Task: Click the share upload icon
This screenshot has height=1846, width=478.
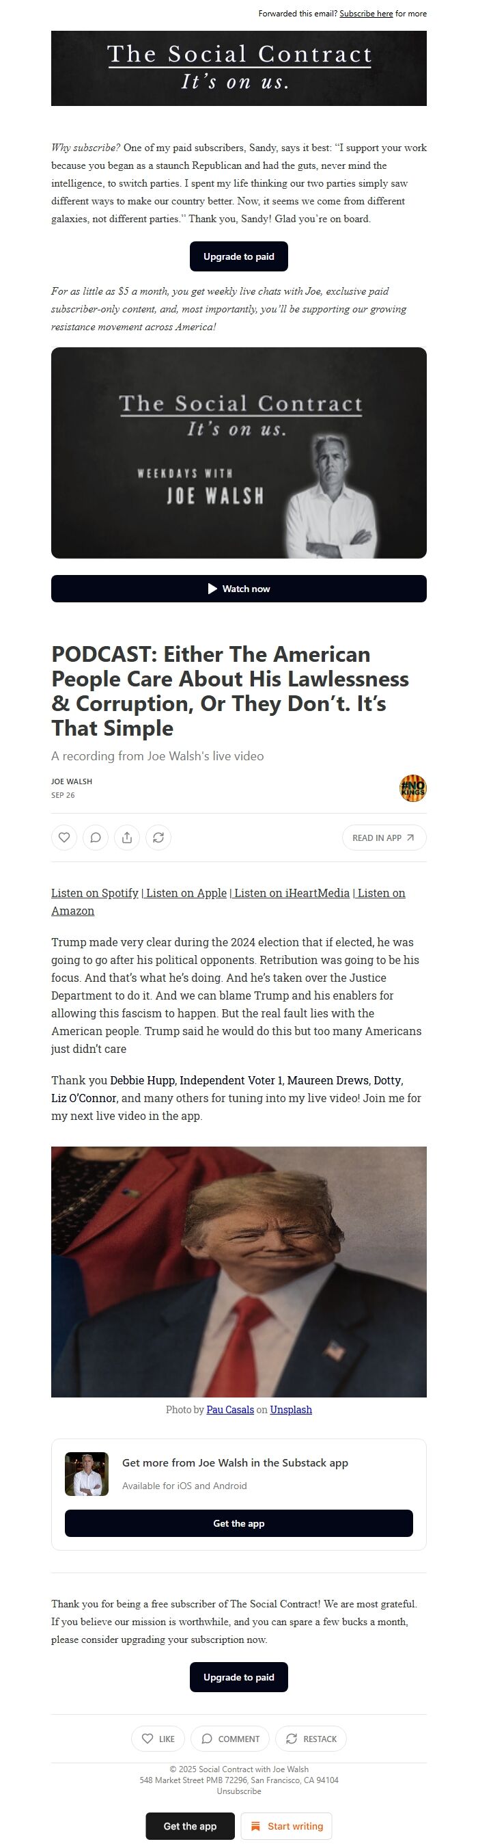Action: pos(126,837)
